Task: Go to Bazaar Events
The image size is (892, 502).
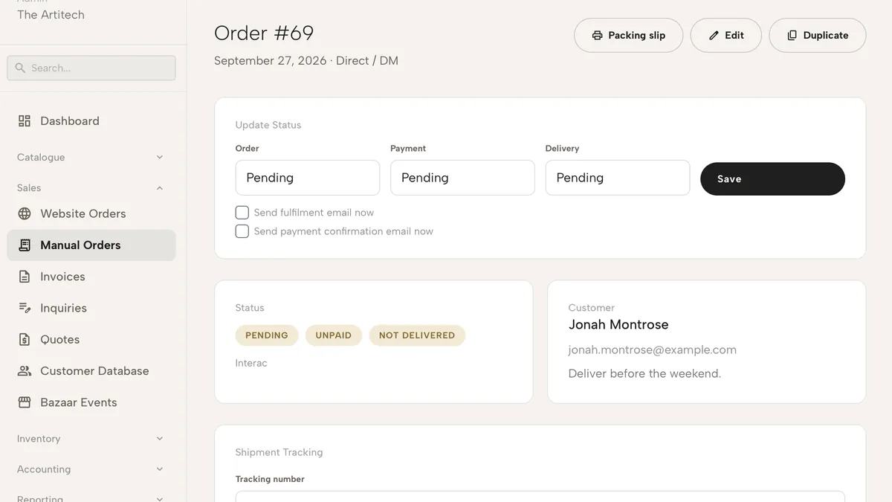Action: (91, 402)
